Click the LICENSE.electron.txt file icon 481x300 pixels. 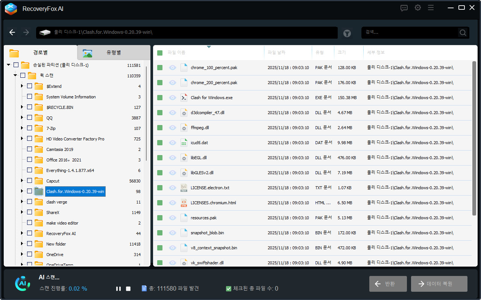click(184, 188)
